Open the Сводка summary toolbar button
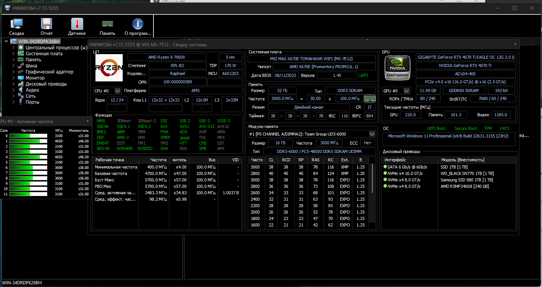 pos(16,26)
